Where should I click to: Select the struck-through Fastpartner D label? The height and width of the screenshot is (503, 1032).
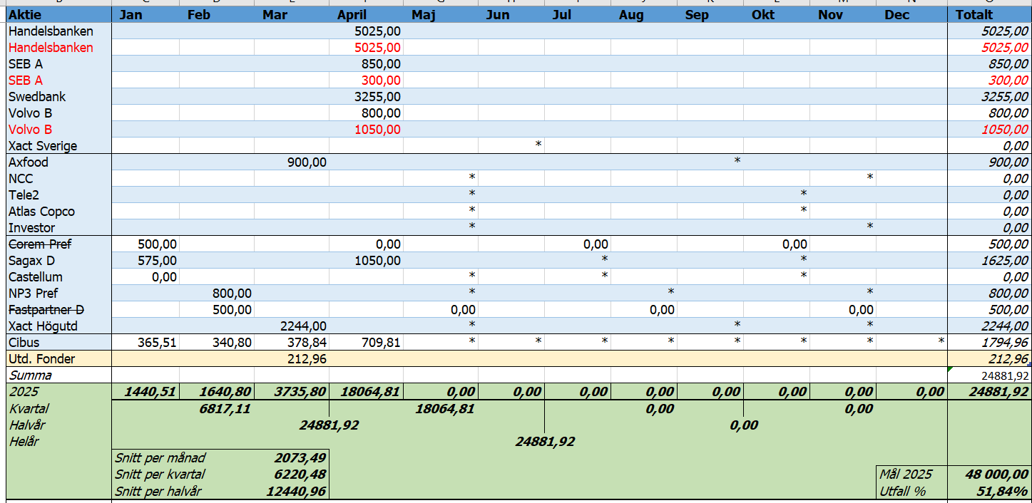point(46,310)
